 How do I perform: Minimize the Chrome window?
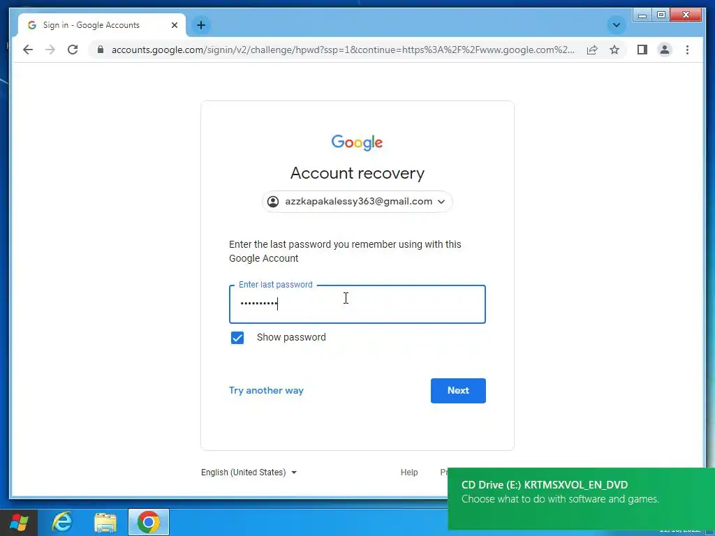642,15
